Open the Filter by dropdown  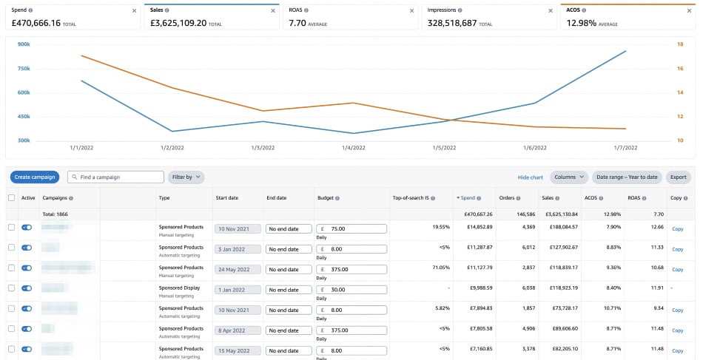click(186, 177)
